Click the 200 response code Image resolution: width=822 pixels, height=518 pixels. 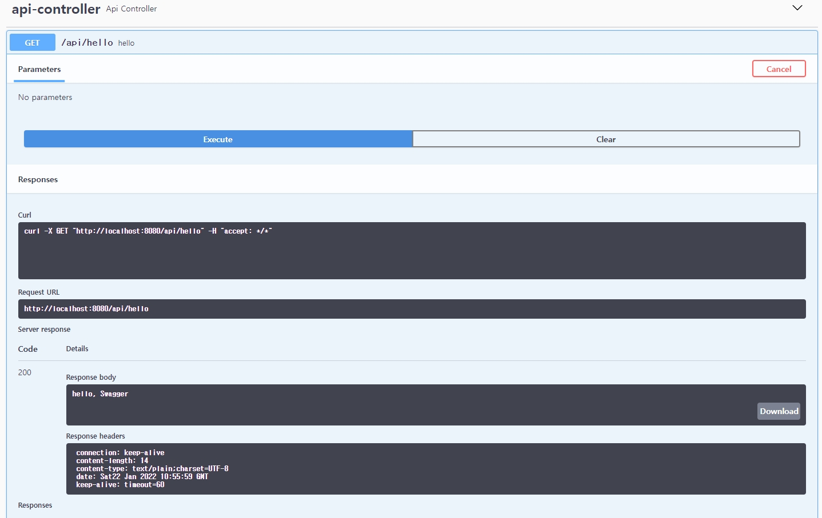25,372
